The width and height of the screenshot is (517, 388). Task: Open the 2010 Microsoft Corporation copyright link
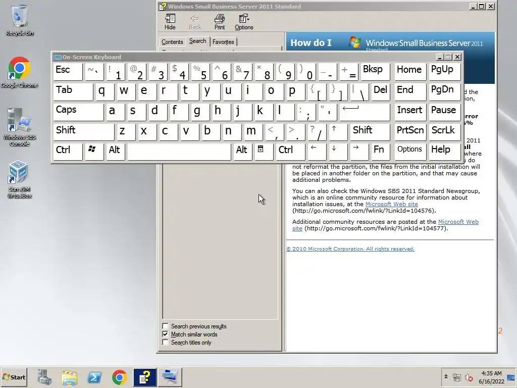350,249
